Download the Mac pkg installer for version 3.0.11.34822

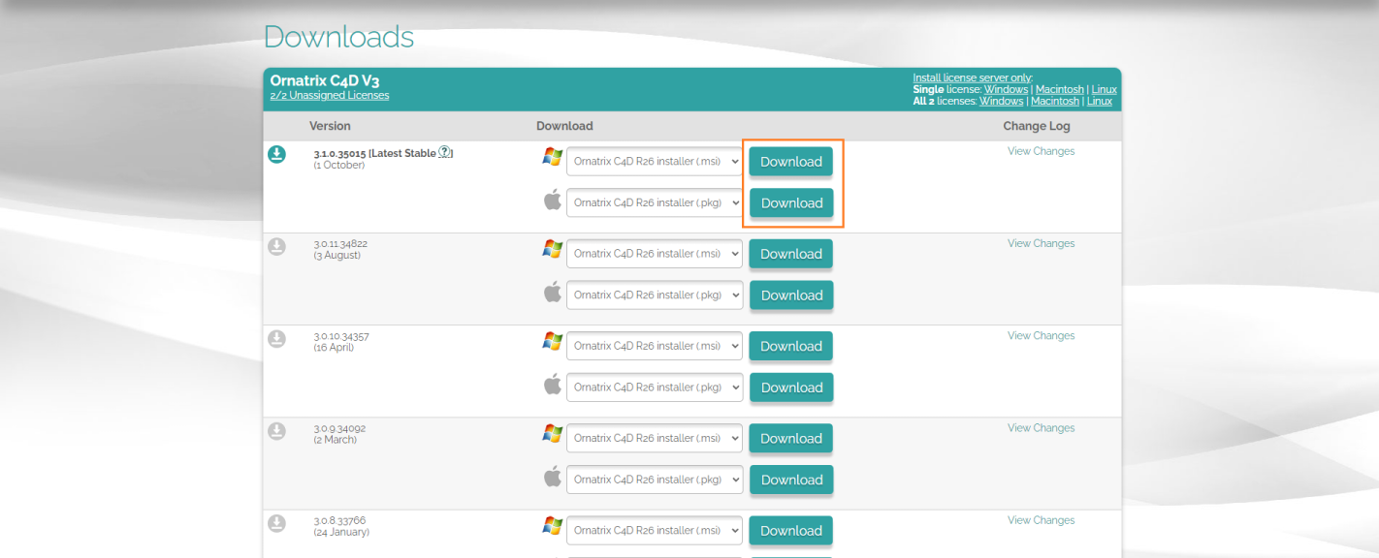tap(791, 295)
